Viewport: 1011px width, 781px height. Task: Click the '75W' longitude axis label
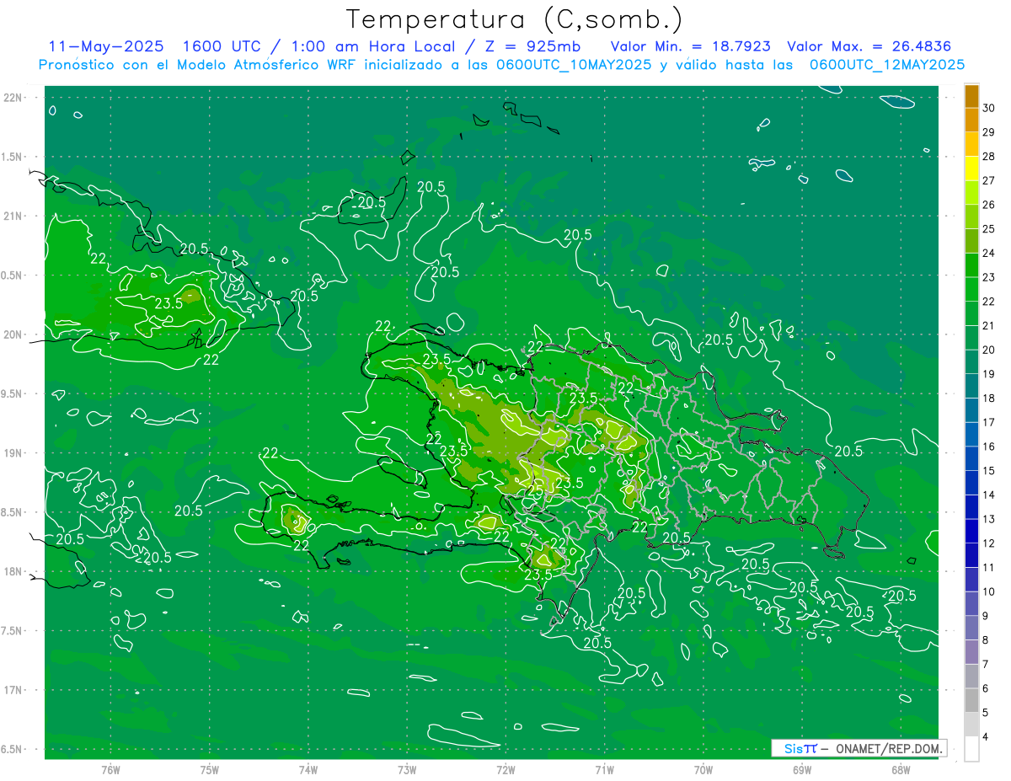coord(210,769)
